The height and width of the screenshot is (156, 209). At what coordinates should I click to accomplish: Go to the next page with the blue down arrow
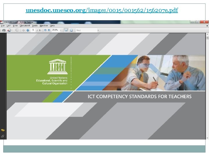coord(28,30)
